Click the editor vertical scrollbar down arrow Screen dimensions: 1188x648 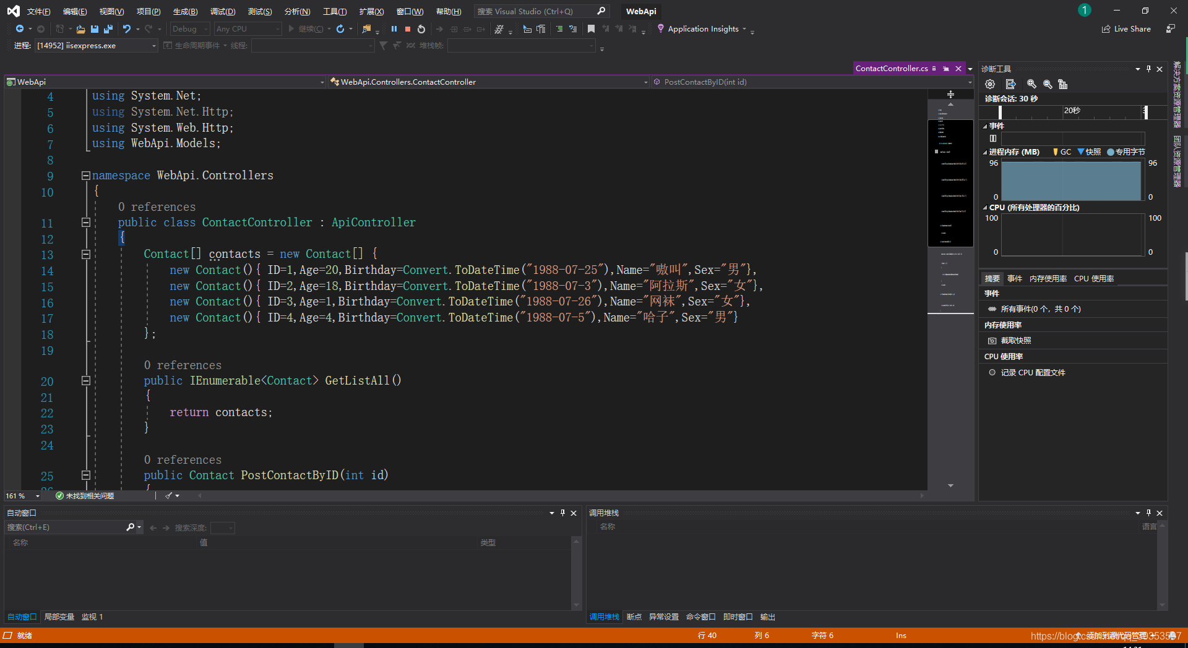click(x=950, y=486)
